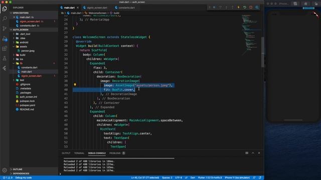Viewport: 321px width, 180px height.
Task: Click the debug Step Out button
Action: click(232, 7)
